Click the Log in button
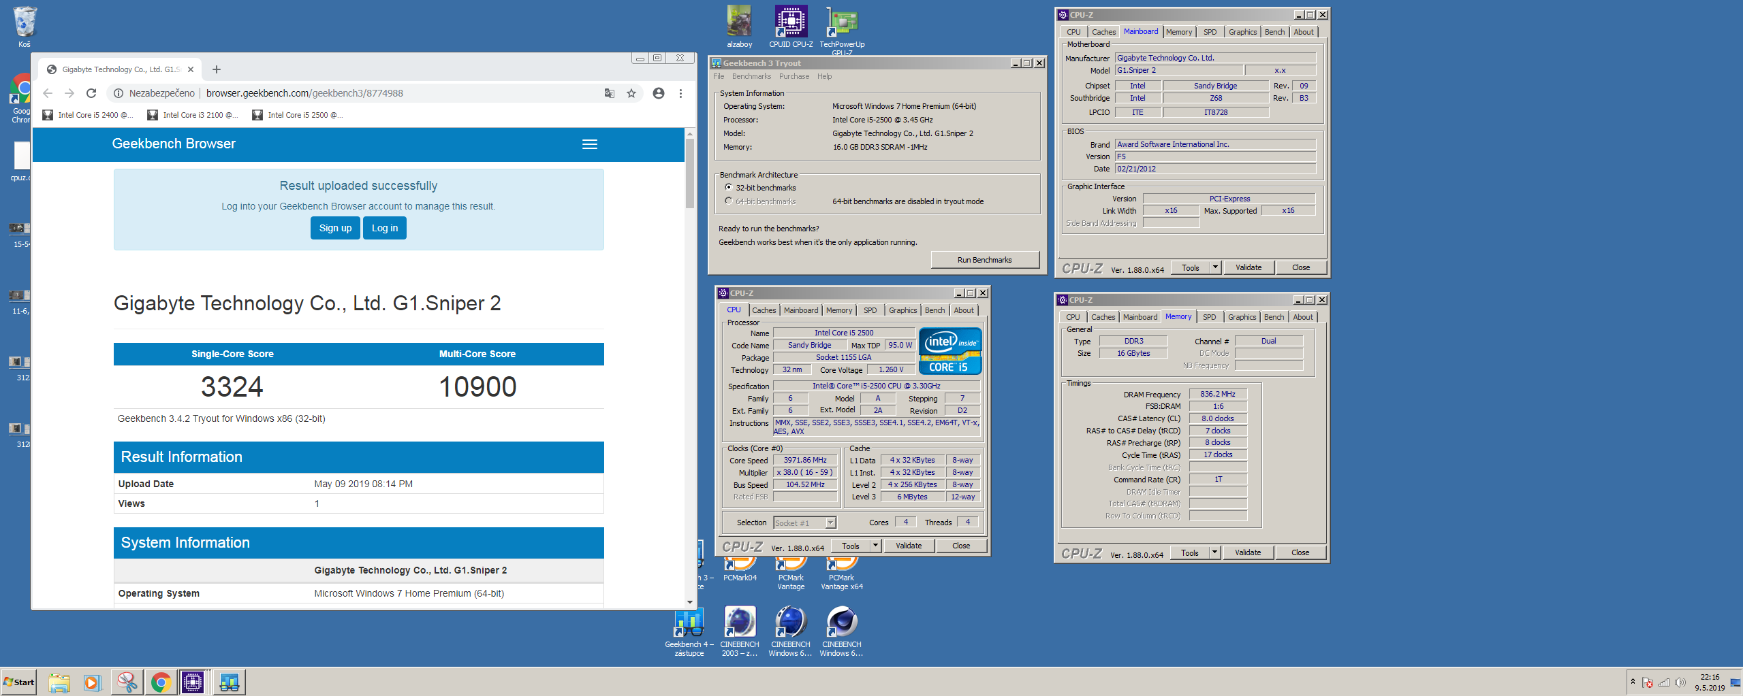 point(385,228)
